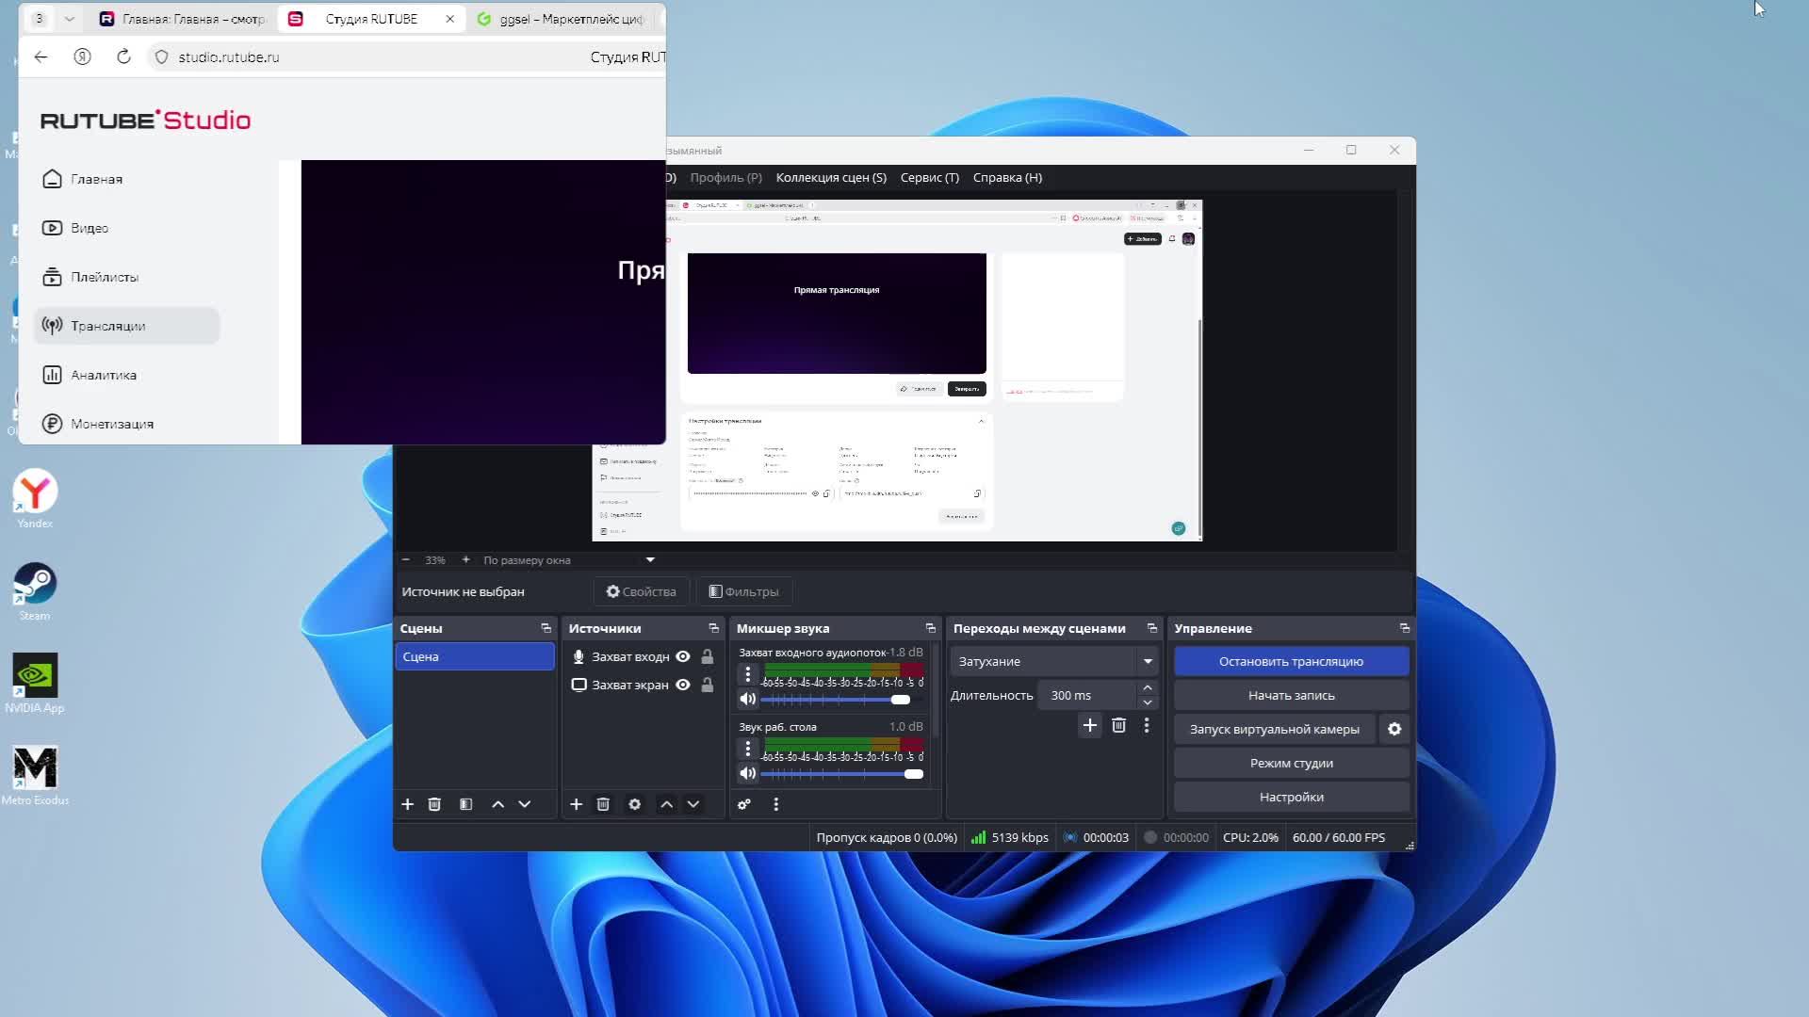1809x1017 pixels.
Task: Open virtual camera settings gear icon
Action: coord(1394,729)
